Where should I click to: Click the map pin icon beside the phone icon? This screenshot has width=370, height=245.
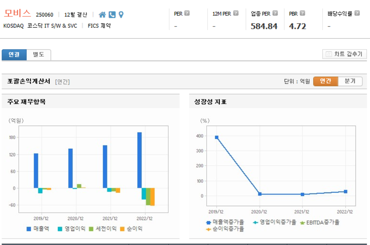pyautogui.click(x=121, y=14)
